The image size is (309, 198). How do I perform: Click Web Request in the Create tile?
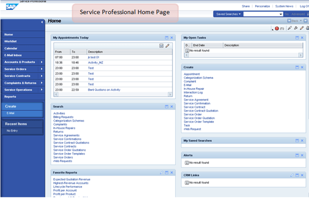point(192,129)
